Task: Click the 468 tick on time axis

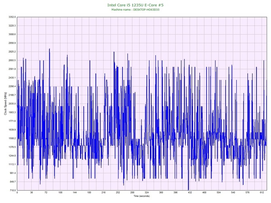Action: (x=204, y=193)
